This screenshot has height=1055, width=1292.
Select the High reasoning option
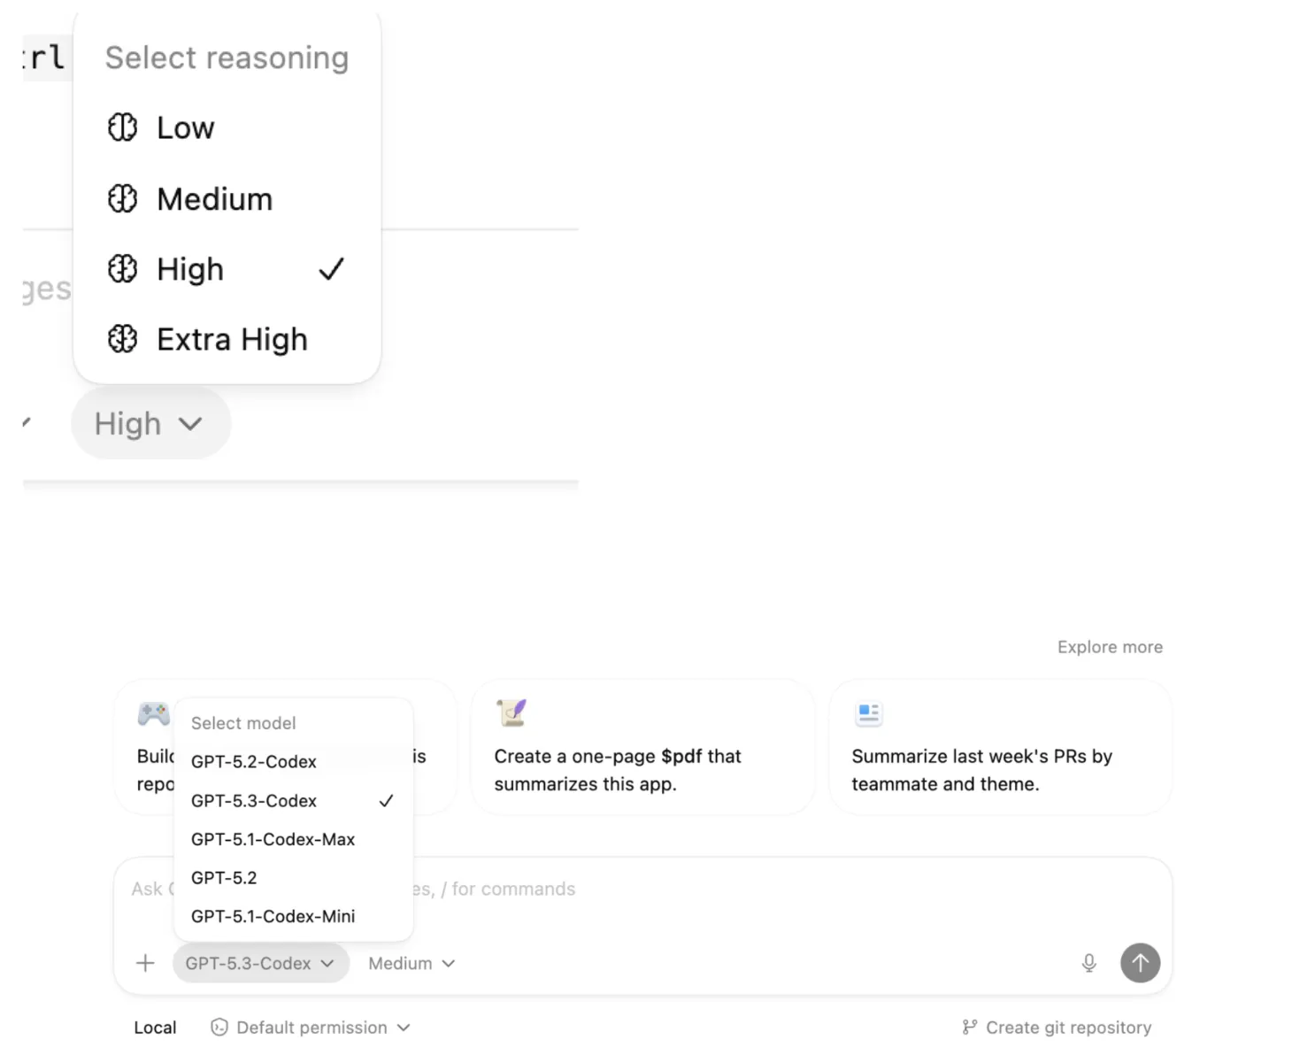click(190, 269)
